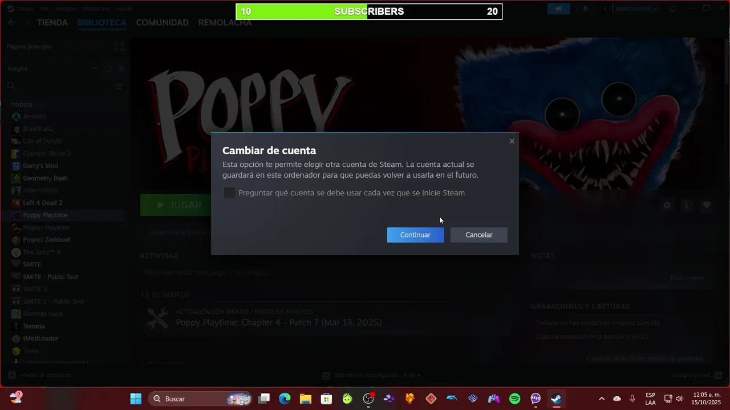
Task: Go to Página principal of the library
Action: pos(29,46)
